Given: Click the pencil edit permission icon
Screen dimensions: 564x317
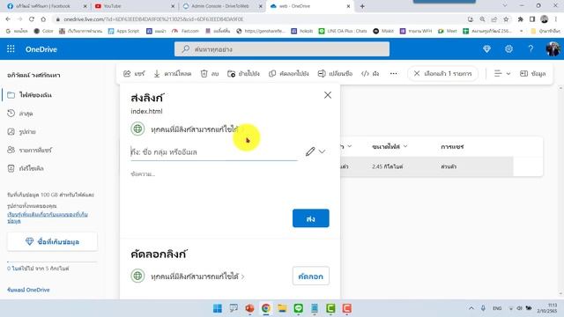Looking at the screenshot, I should [x=310, y=151].
